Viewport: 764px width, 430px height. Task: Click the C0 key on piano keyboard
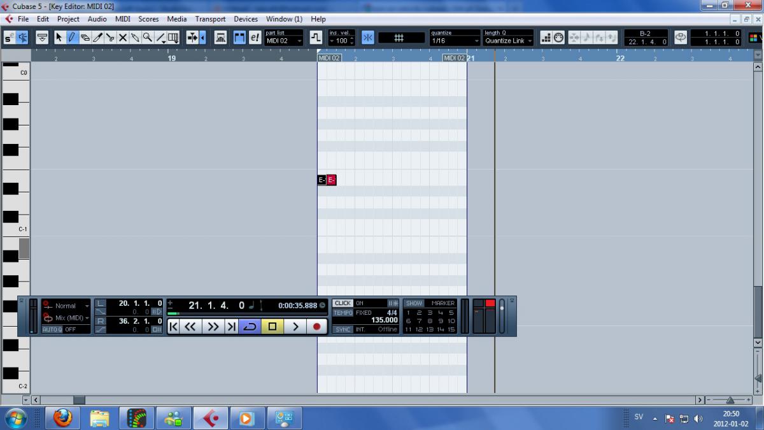click(15, 73)
